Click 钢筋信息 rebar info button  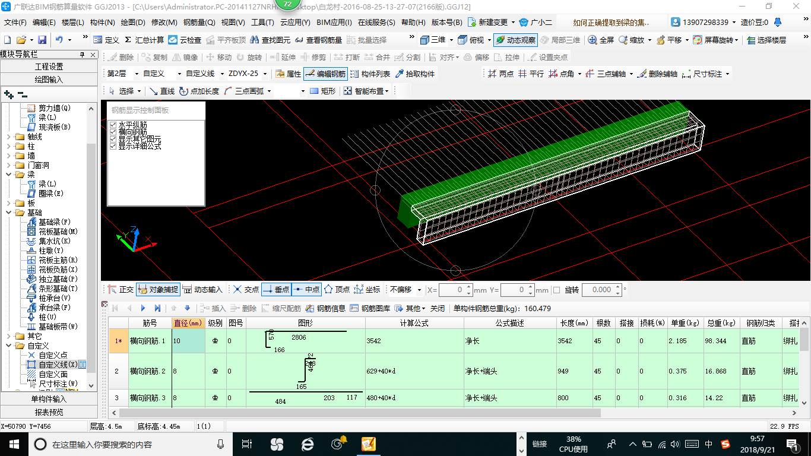325,308
